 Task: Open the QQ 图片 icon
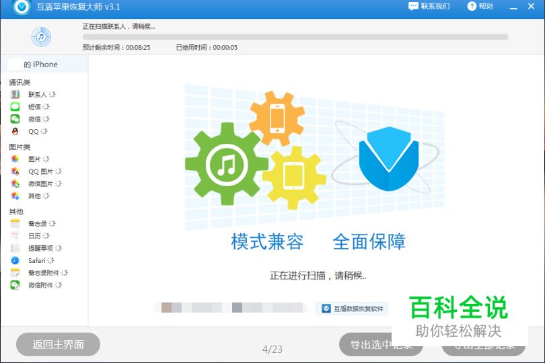tap(15, 171)
